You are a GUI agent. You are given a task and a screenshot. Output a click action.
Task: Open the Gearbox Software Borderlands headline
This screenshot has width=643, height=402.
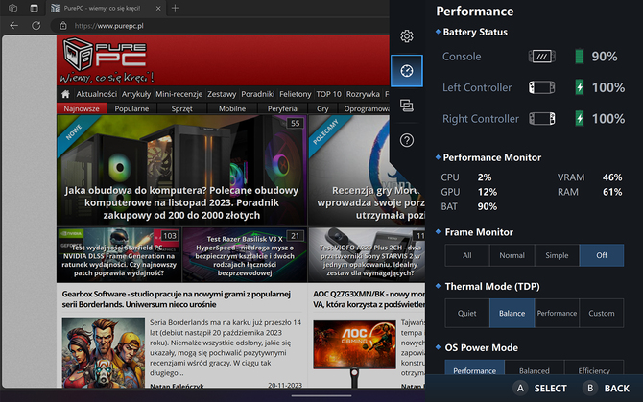click(x=177, y=299)
